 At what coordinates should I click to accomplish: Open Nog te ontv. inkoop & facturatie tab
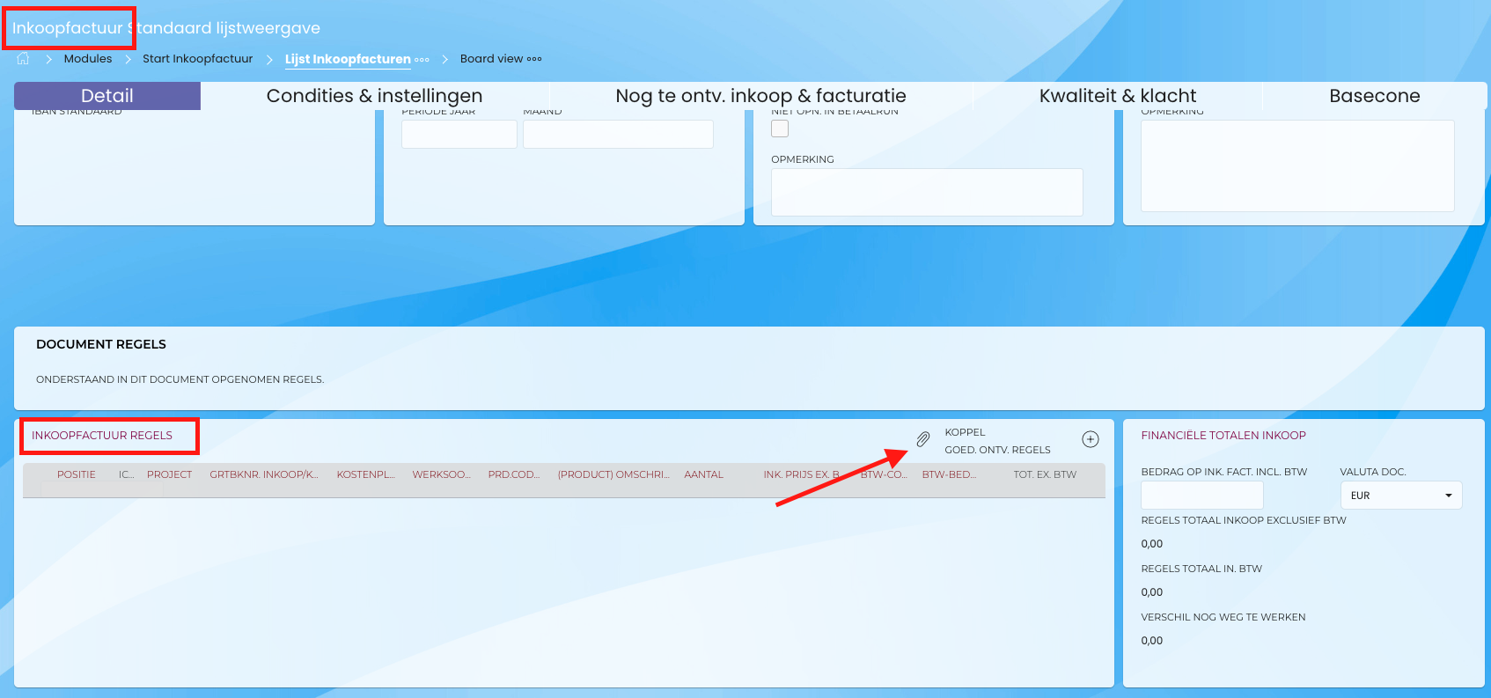coord(760,96)
